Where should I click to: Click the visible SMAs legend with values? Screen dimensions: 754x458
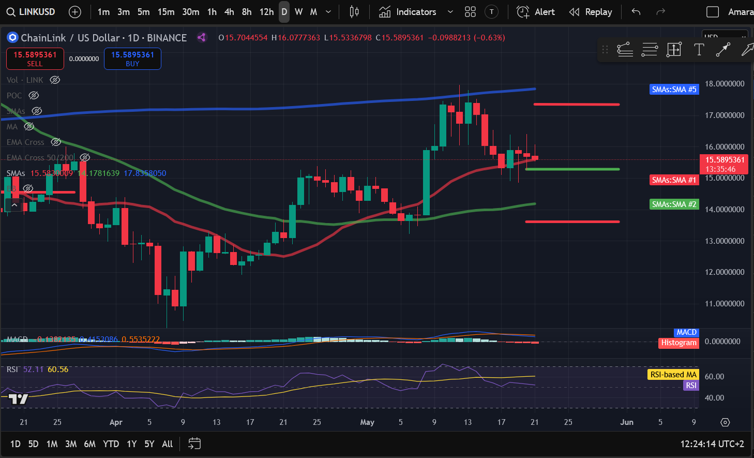click(x=86, y=173)
